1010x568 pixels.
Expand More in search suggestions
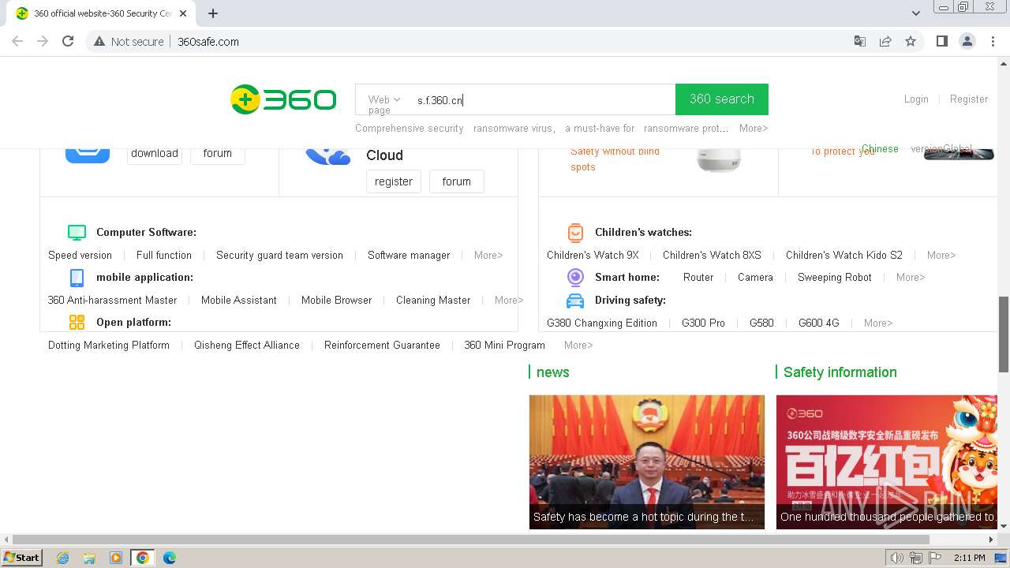(x=754, y=128)
